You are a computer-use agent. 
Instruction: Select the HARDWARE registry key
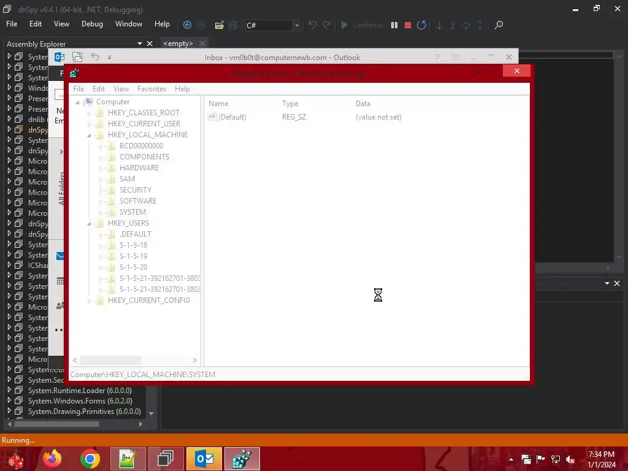tap(139, 168)
